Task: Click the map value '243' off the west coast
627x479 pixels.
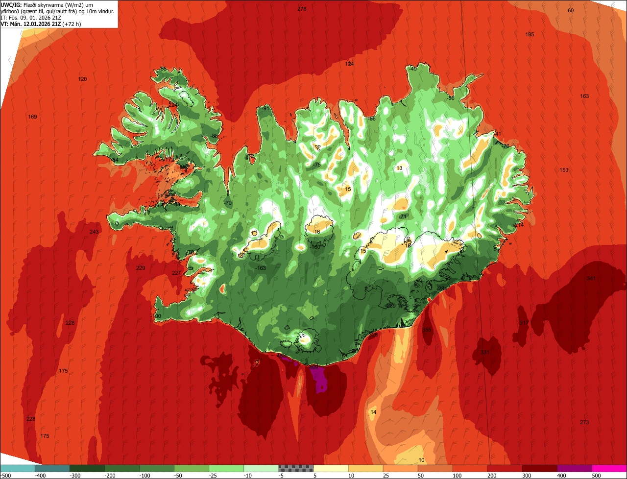Action: (x=94, y=232)
